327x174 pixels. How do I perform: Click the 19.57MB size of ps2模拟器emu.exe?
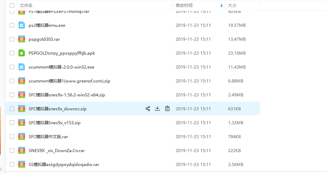tap(237, 25)
